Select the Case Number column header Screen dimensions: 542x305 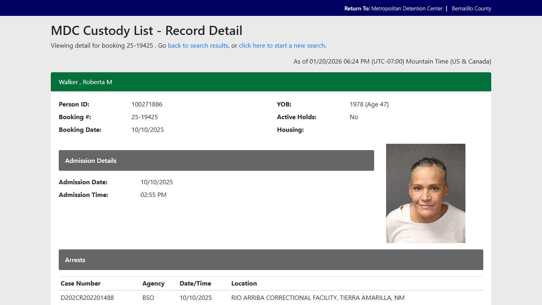coord(81,283)
